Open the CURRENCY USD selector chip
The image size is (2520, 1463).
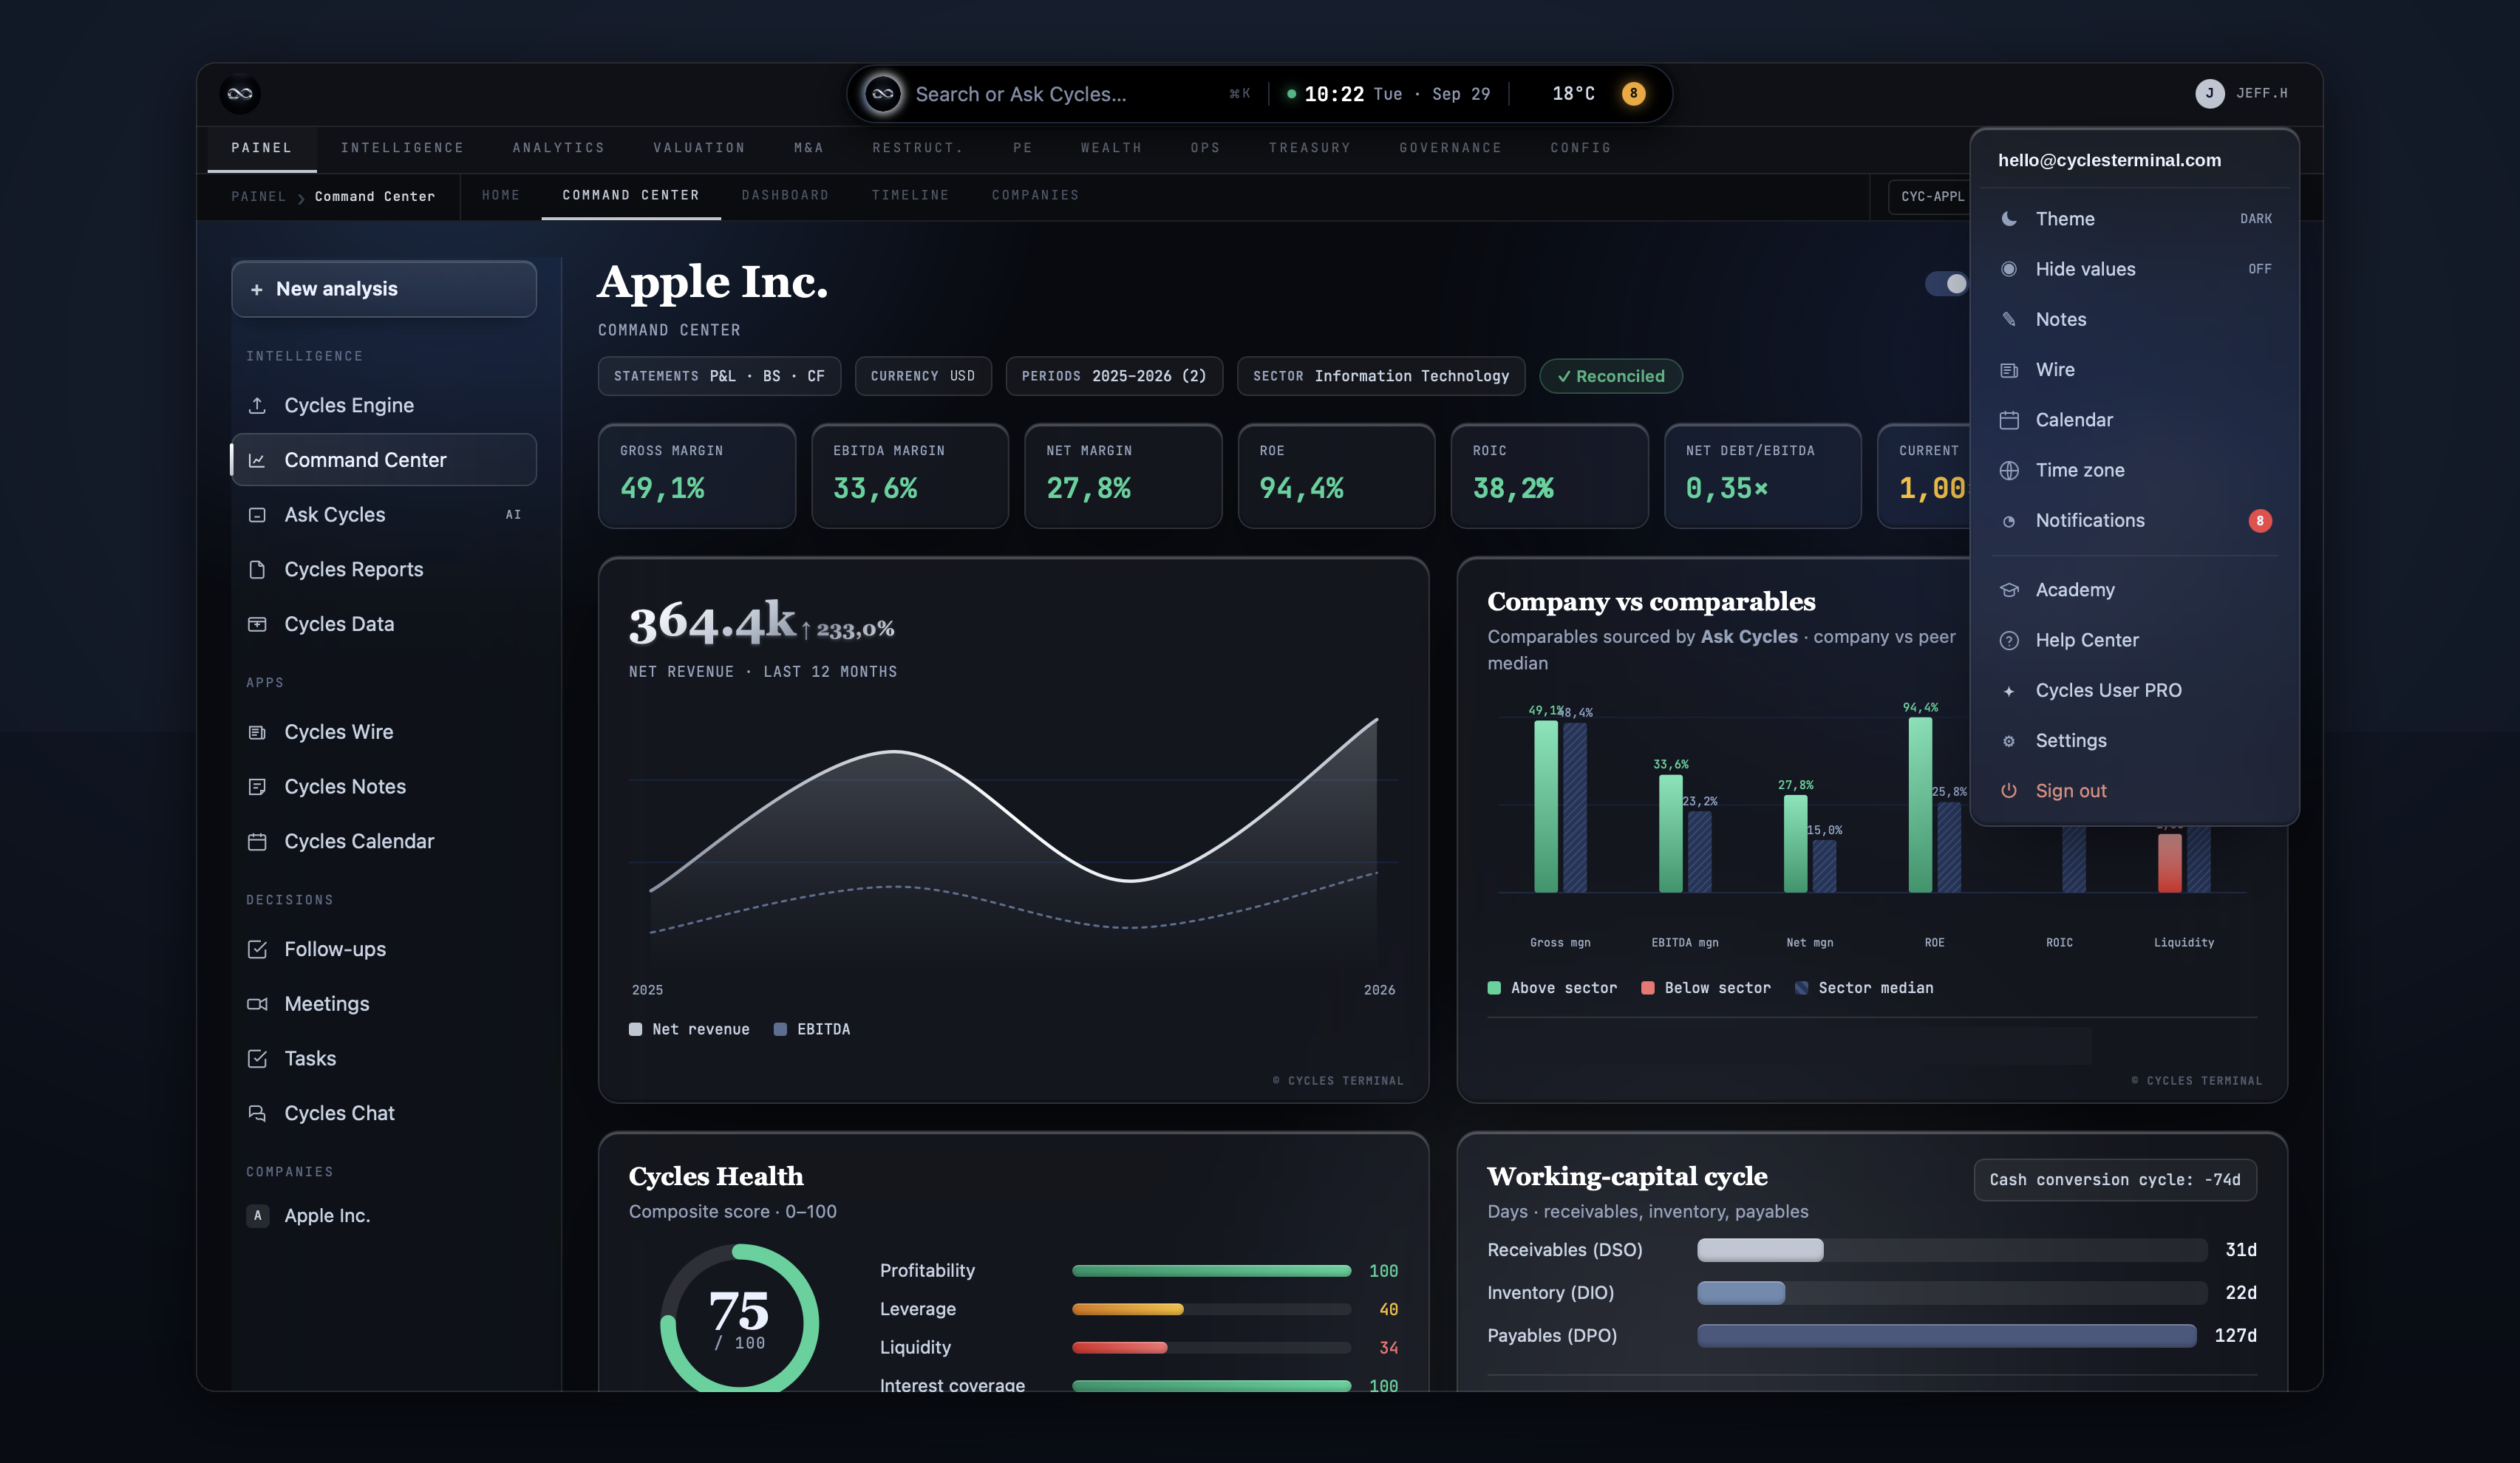click(x=922, y=376)
